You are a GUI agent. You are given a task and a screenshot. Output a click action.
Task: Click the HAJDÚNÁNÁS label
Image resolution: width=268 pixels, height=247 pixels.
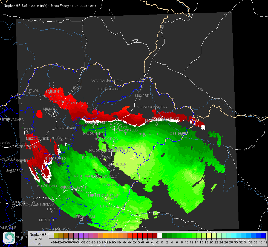(94, 133)
